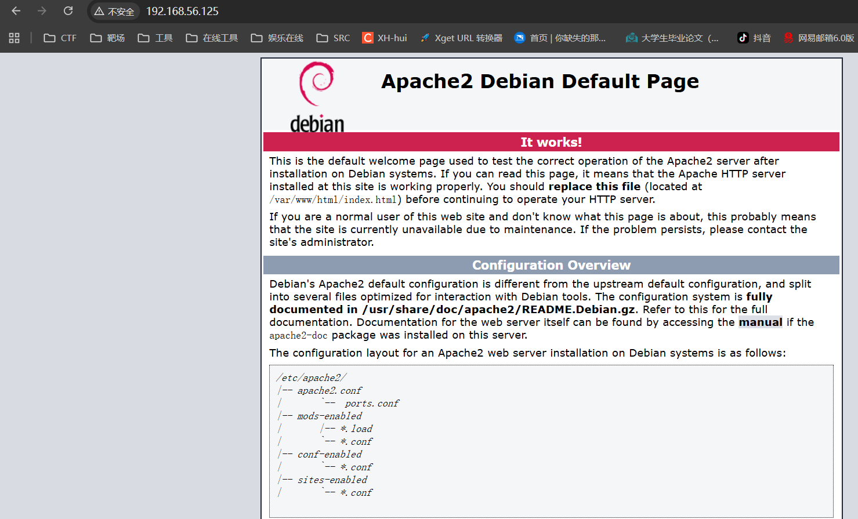Focus the address bar showing 192.168.56.125
Image resolution: width=858 pixels, height=519 pixels.
pyautogui.click(x=182, y=11)
